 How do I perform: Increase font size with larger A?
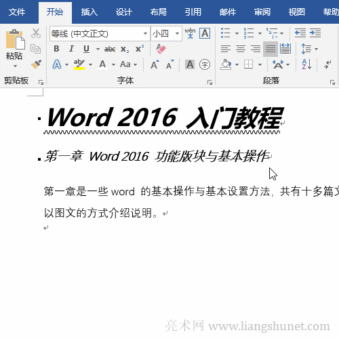point(155,64)
